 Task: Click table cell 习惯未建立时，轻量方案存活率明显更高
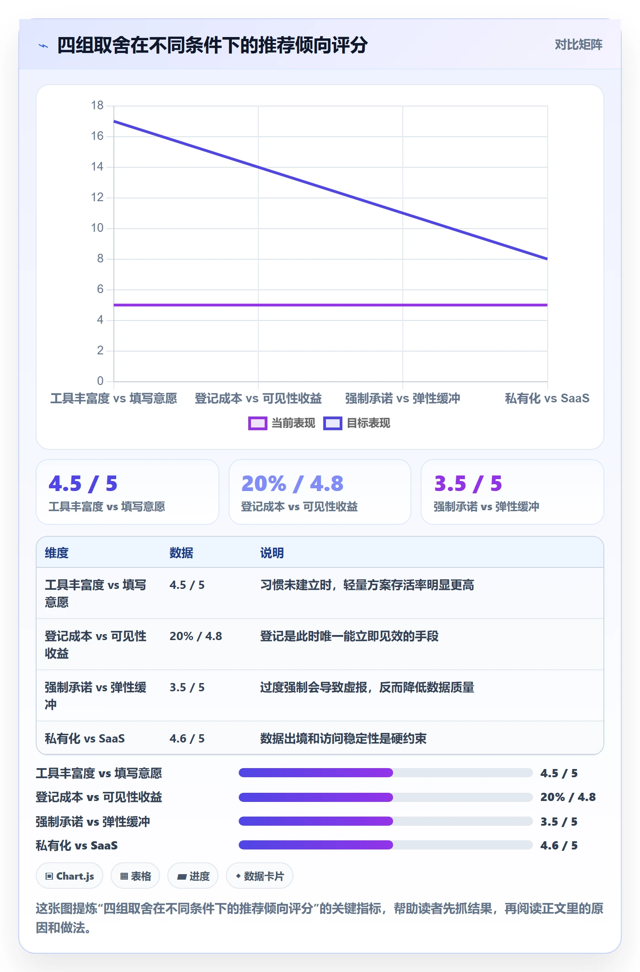pos(367,585)
